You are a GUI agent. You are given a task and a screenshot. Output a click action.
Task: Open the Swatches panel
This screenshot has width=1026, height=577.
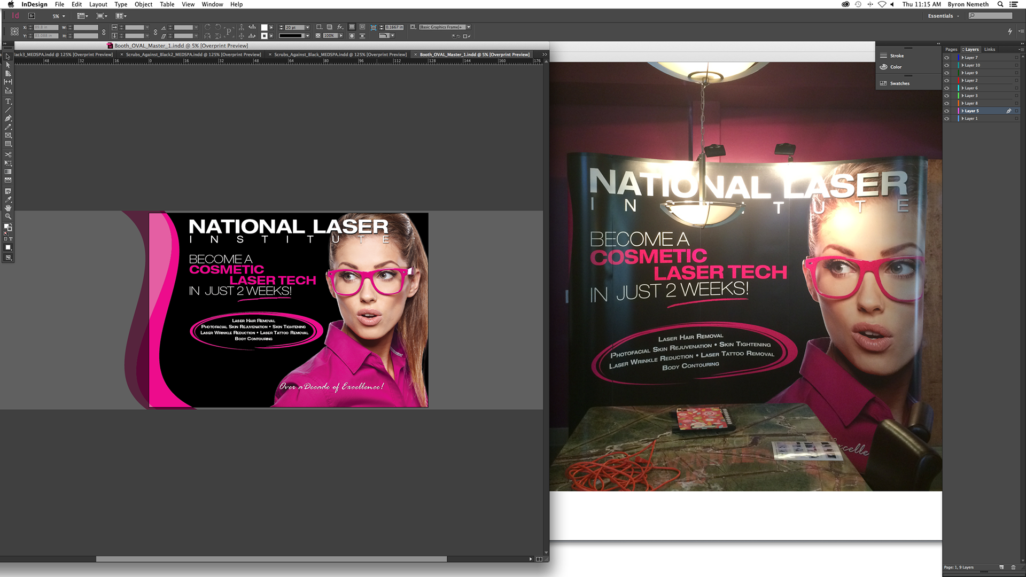tap(899, 83)
